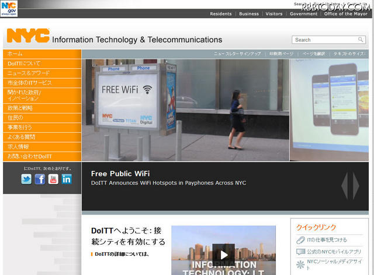Open the Business top menu

pyautogui.click(x=249, y=14)
